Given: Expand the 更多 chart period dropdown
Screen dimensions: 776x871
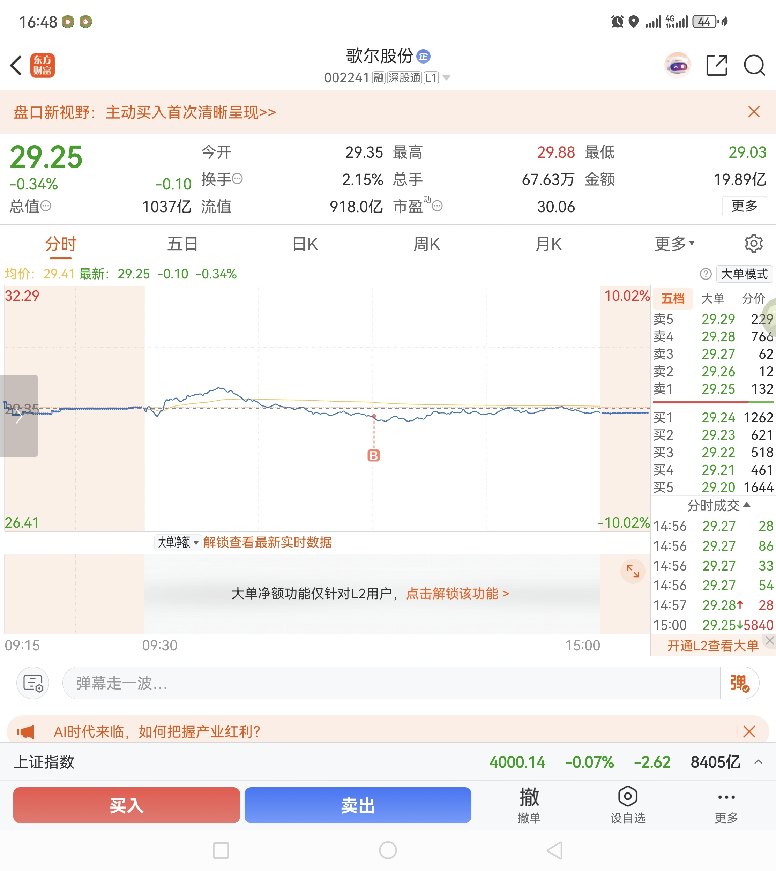Looking at the screenshot, I should (x=674, y=244).
